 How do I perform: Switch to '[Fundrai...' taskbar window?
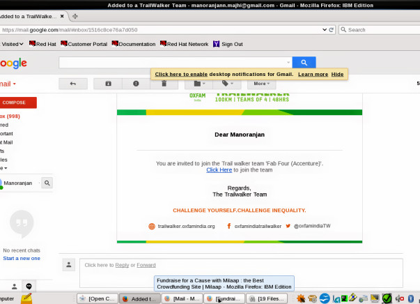click(224, 298)
